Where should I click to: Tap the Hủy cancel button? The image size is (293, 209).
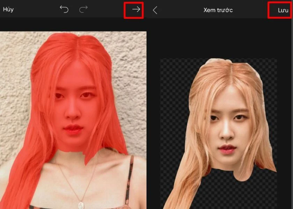tap(8, 9)
